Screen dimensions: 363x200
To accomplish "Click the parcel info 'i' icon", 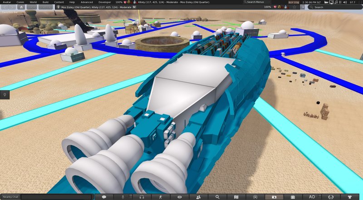I will (x=58, y=7).
